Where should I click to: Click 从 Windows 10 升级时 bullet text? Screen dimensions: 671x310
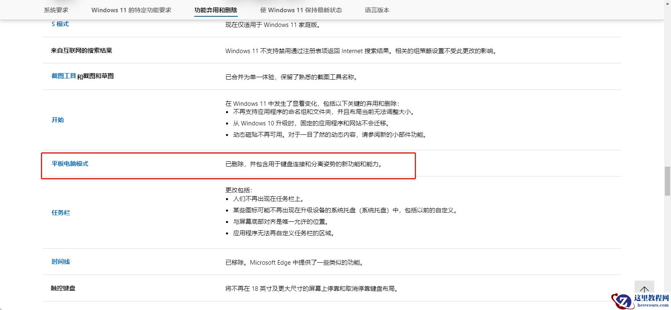coord(312,123)
